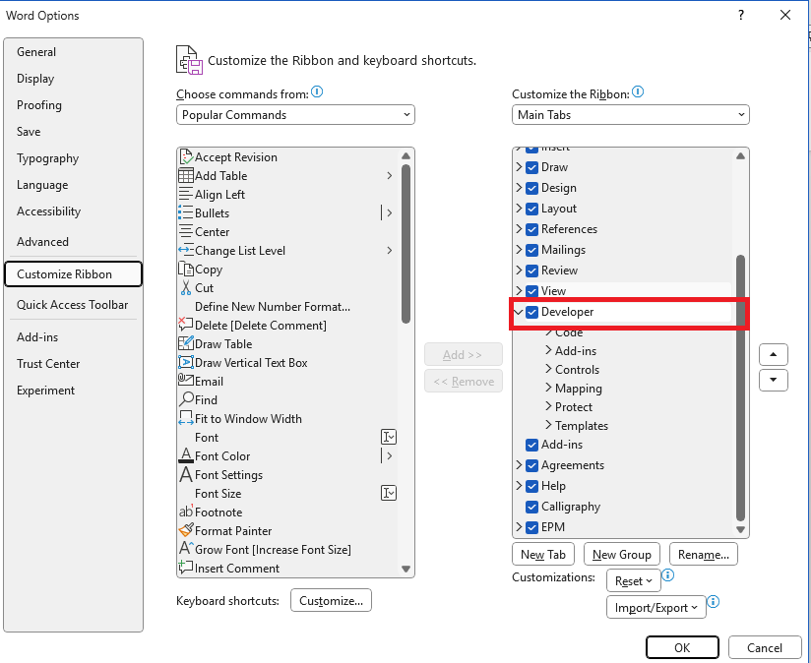
Task: Click the Font Color command icon
Action: [x=186, y=455]
